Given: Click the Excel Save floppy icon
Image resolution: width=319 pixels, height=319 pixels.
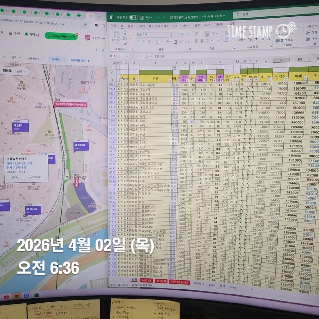Looking at the screenshot, I should [x=142, y=17].
